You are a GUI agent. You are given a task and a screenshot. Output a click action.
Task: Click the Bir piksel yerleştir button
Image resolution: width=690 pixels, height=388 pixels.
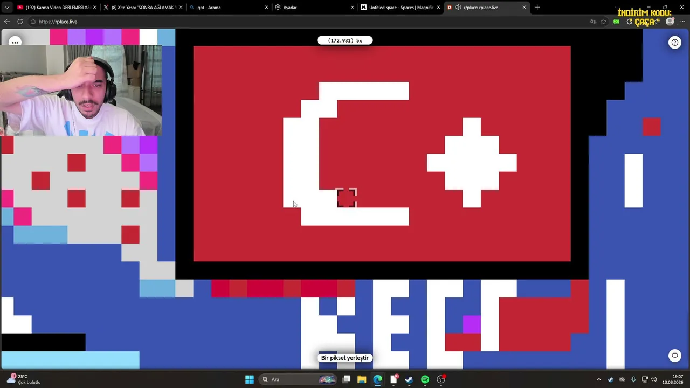[x=345, y=358]
